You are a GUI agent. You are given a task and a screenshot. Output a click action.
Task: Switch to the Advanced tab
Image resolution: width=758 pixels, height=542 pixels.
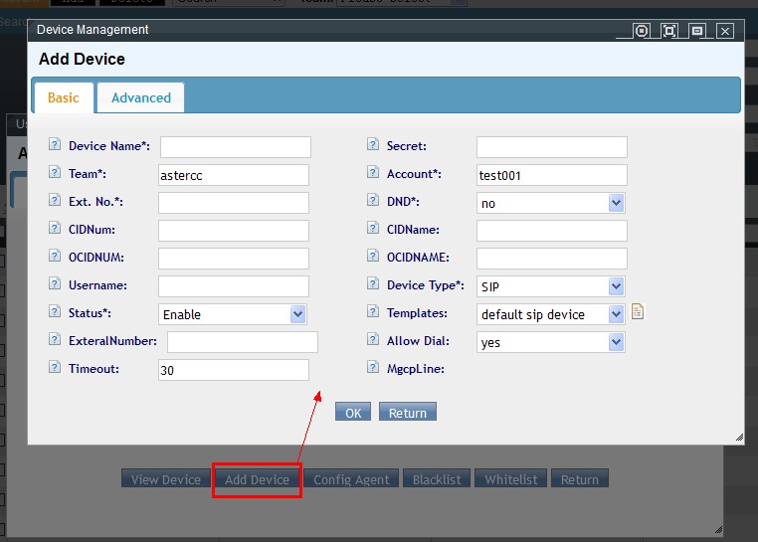pos(141,97)
